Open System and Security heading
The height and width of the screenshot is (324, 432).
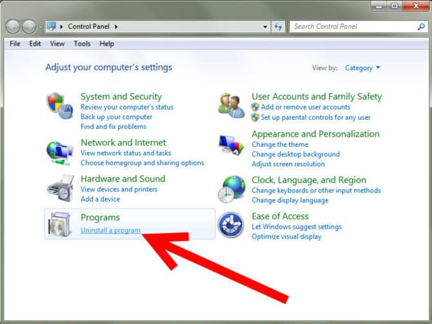click(121, 97)
